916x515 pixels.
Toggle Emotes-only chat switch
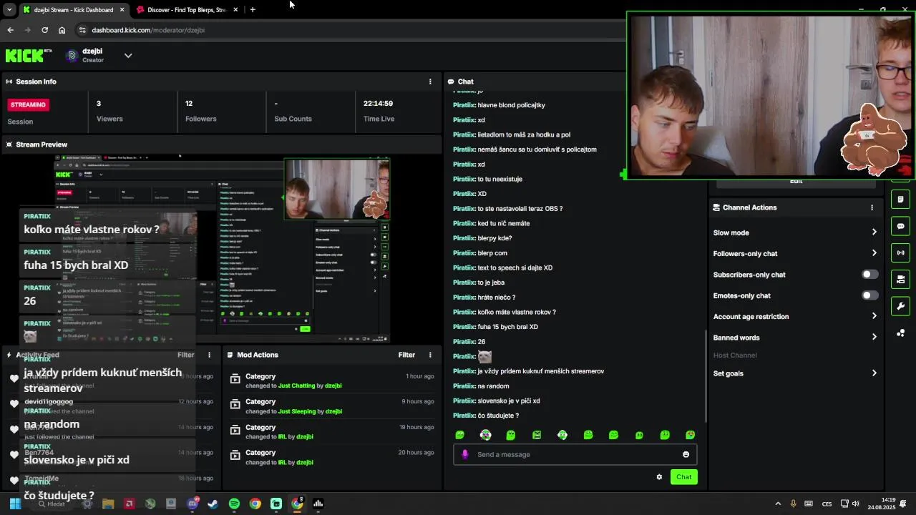point(869,295)
